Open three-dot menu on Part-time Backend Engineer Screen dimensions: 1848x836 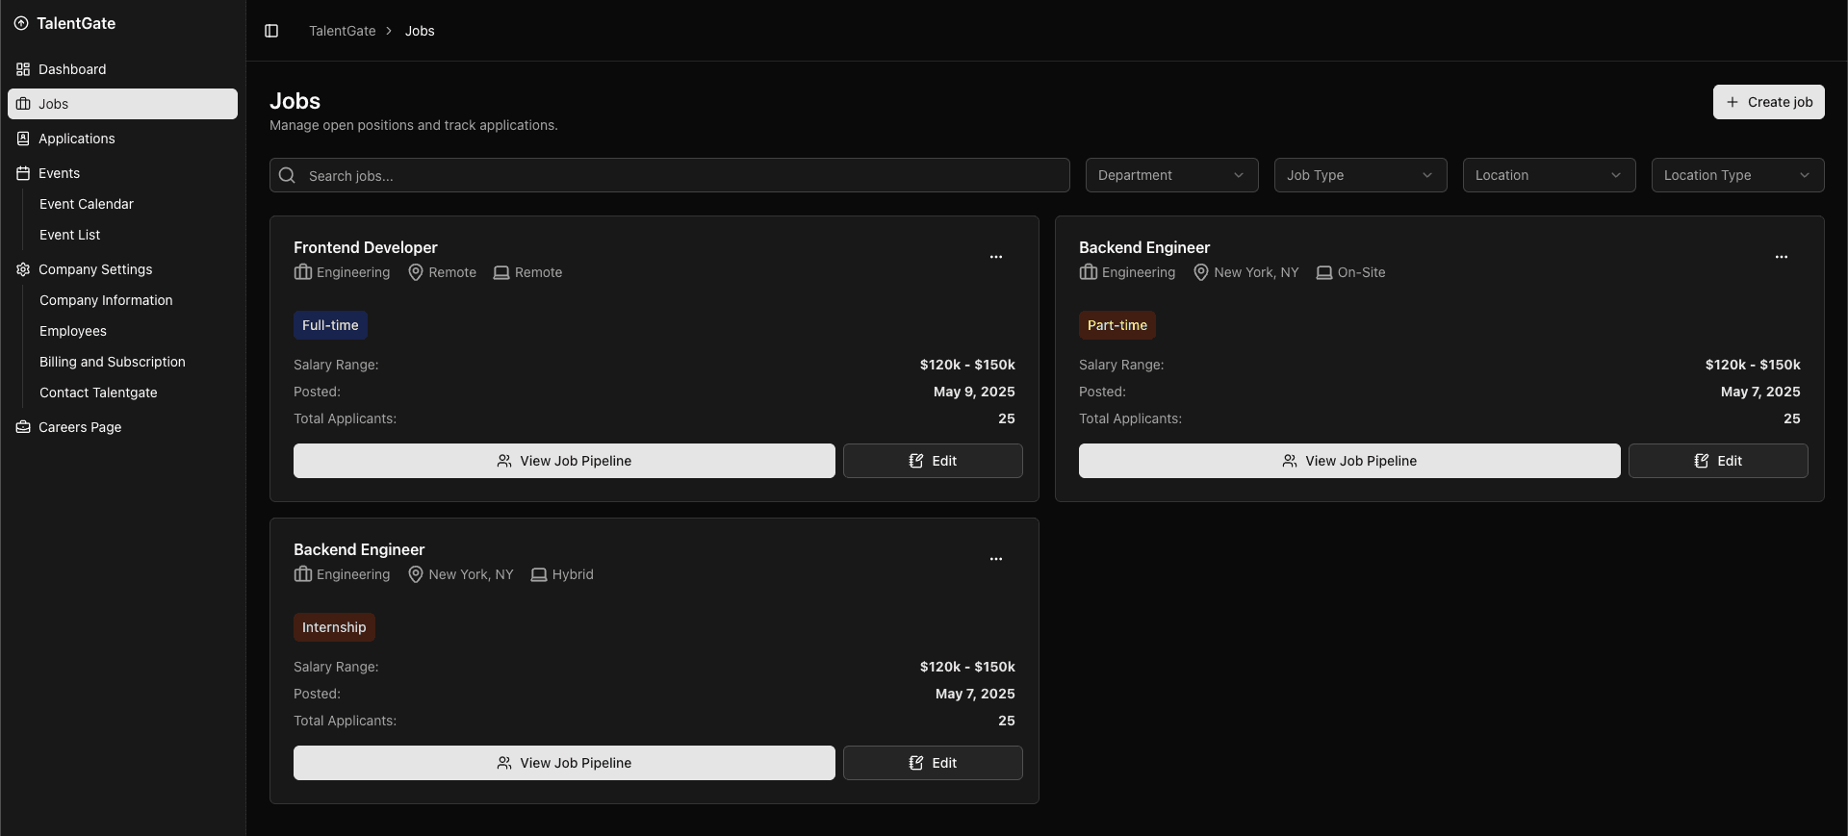tap(1781, 257)
